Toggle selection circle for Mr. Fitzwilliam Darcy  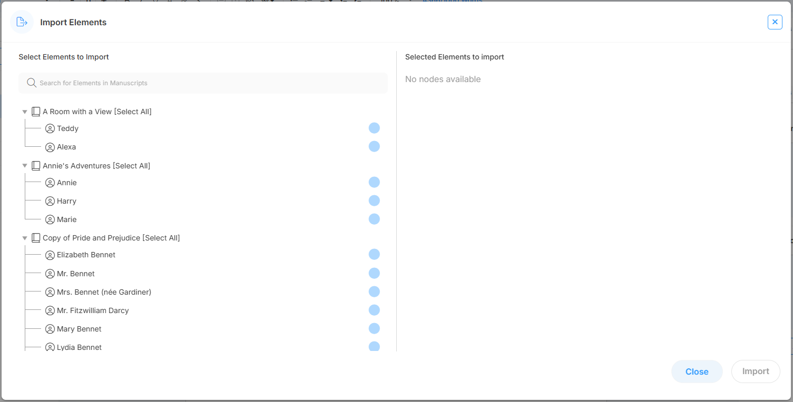point(374,310)
